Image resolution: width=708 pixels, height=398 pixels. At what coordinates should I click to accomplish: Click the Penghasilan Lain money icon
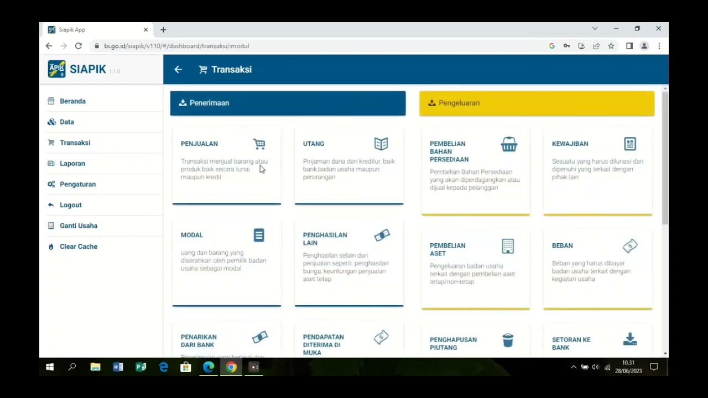[x=382, y=235]
